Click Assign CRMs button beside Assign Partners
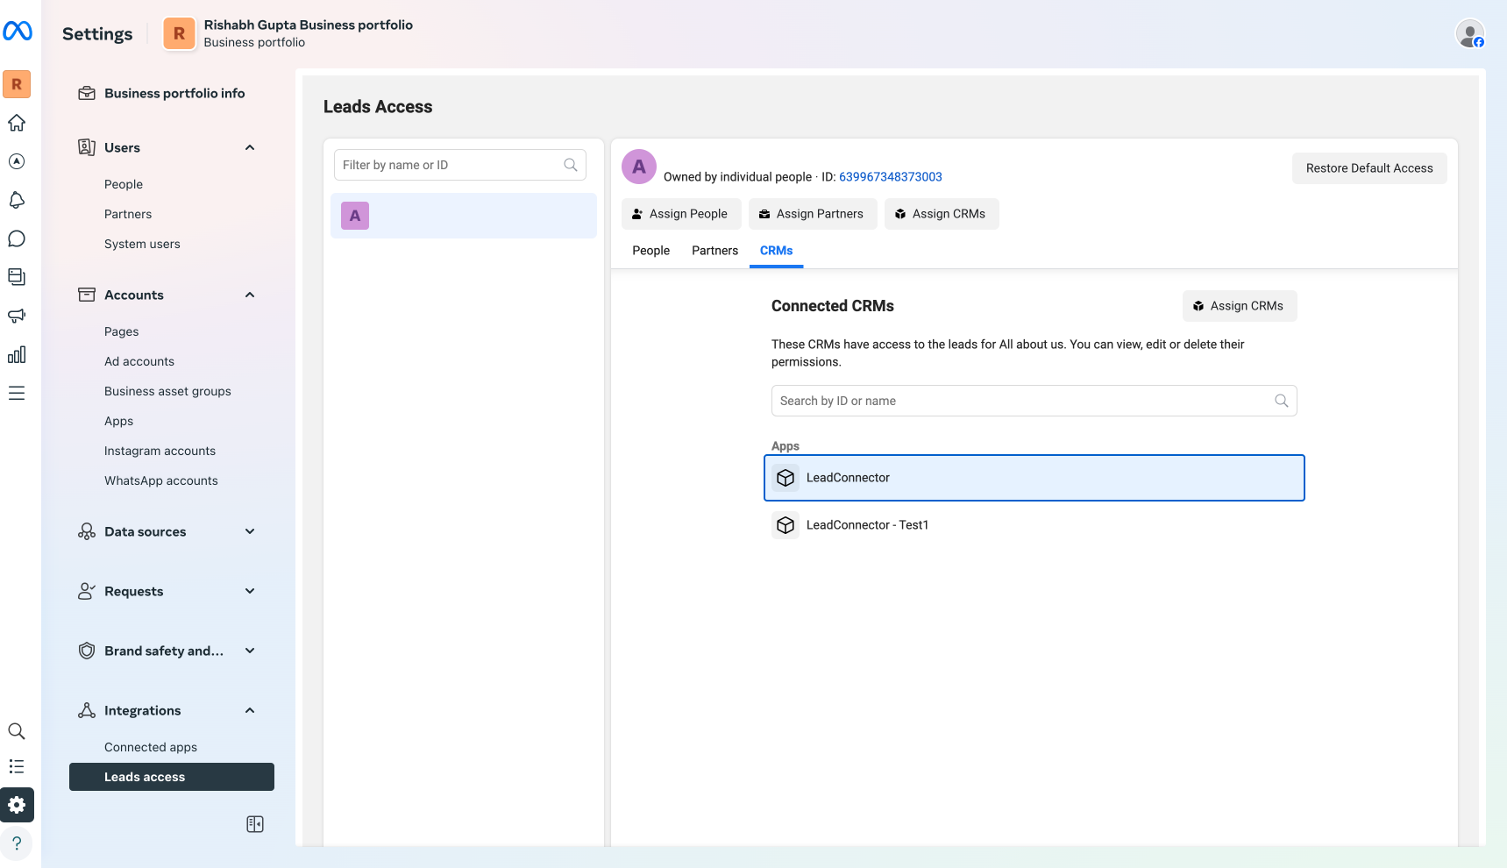1507x868 pixels. coord(942,214)
